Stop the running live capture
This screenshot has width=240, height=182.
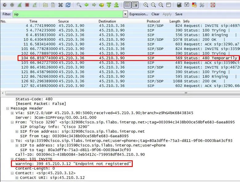(x=27, y=5)
